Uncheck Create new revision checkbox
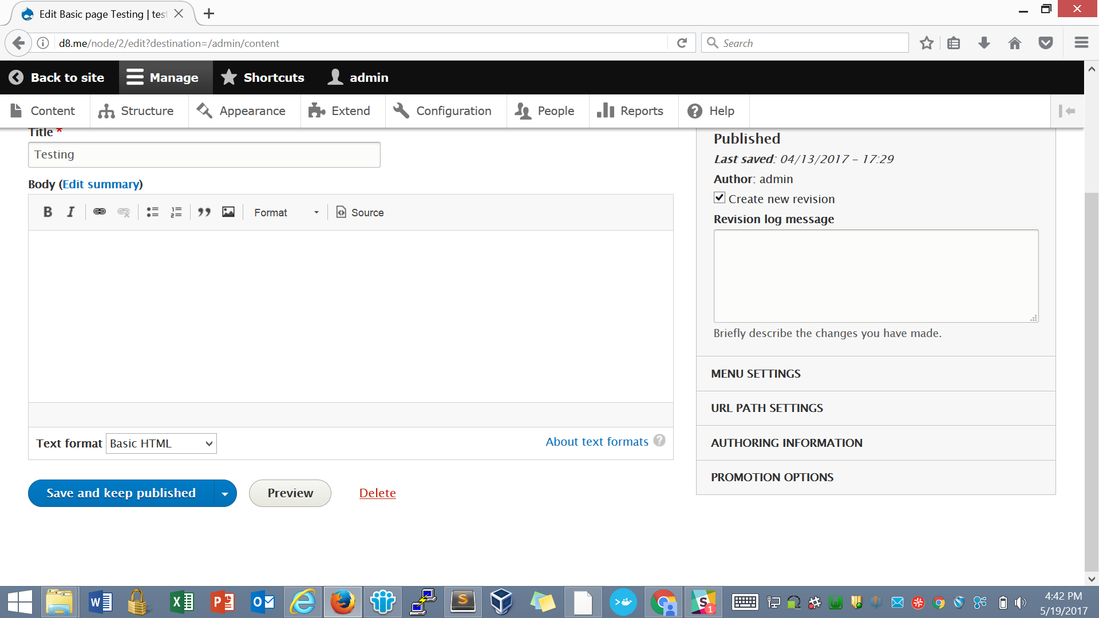The height and width of the screenshot is (618, 1099). (720, 198)
